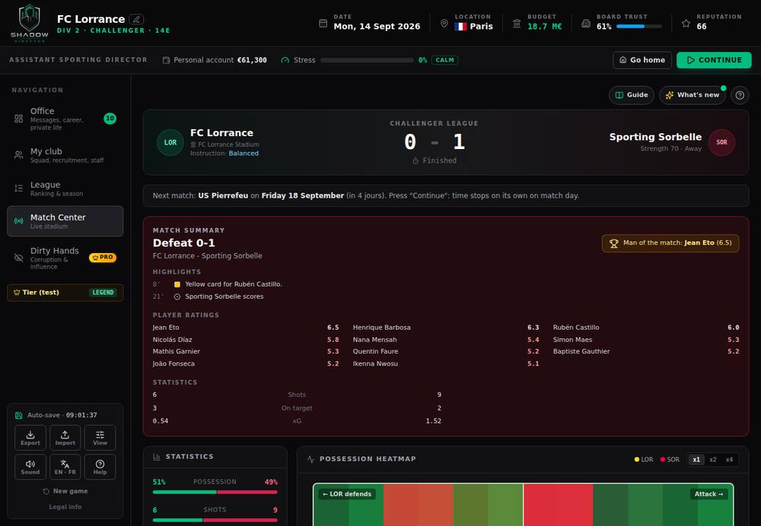The image size is (761, 526).
Task: Click the Personal account wallet icon
Action: pos(166,60)
